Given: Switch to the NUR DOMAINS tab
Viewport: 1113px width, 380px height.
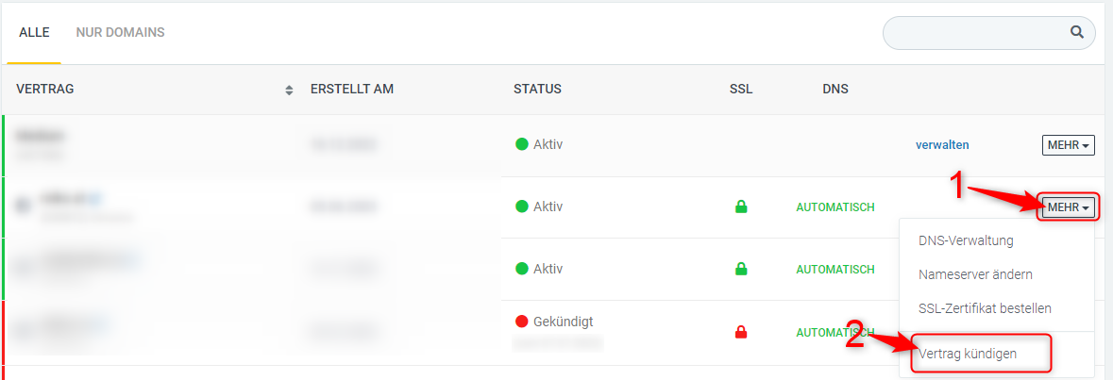Looking at the screenshot, I should [x=121, y=33].
